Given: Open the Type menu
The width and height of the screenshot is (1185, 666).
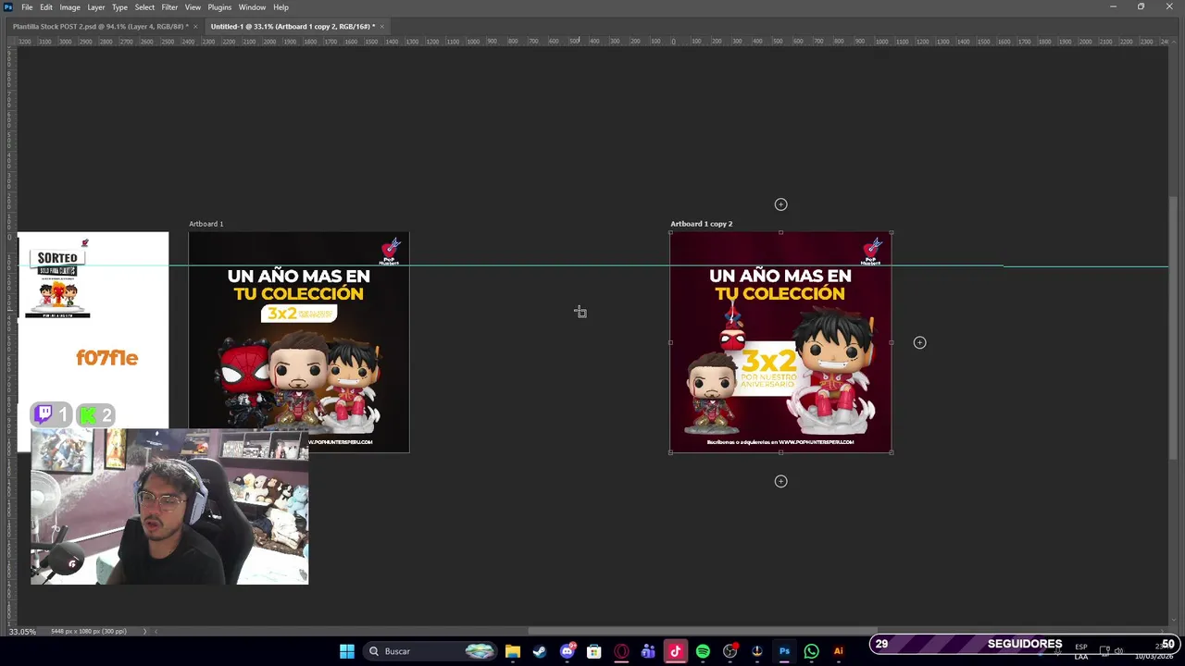Looking at the screenshot, I should (x=119, y=7).
